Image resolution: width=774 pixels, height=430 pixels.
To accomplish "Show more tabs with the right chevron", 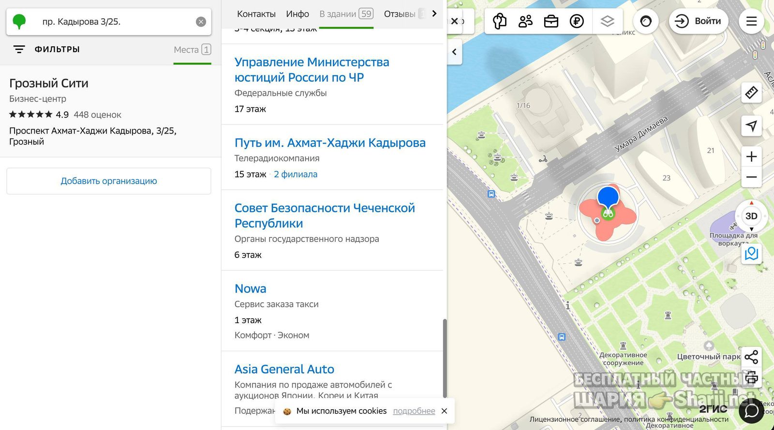I will coord(434,14).
